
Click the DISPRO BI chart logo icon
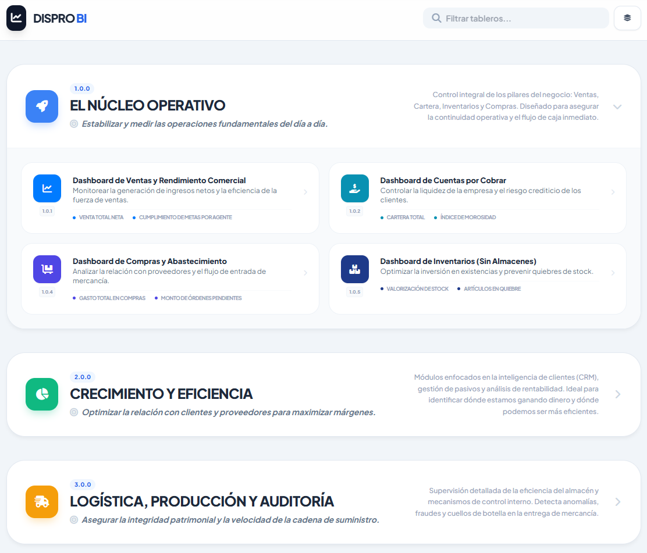coord(16,18)
